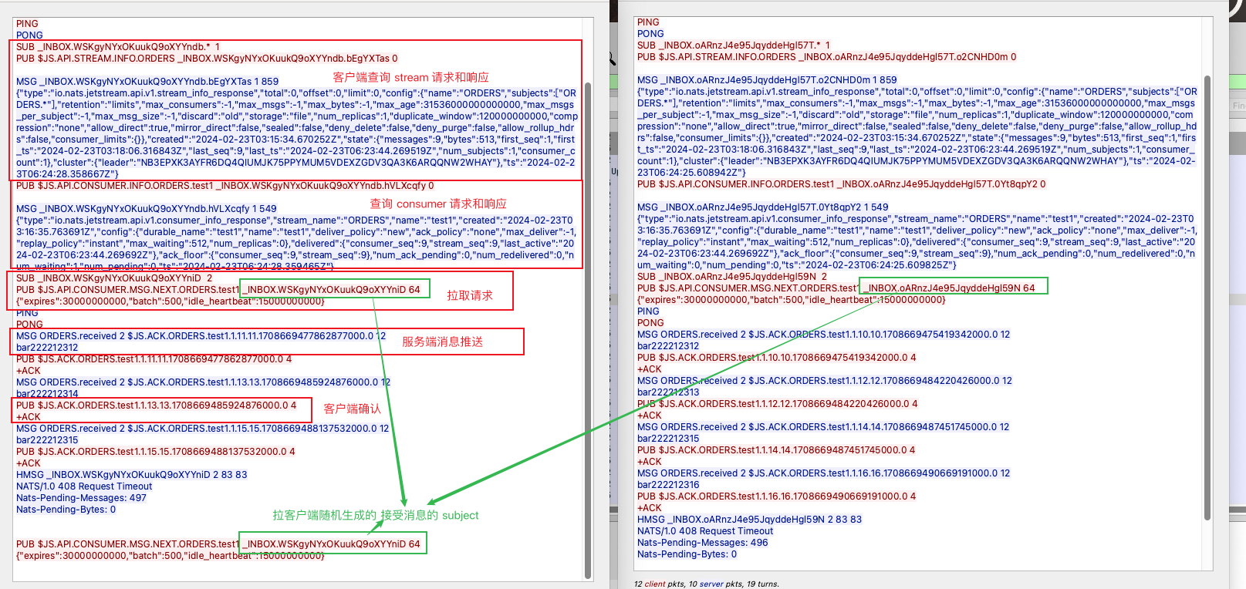Click PUB $JS.API.STREAM.INFO.ORDERS line in left pane
This screenshot has height=589, width=1246.
(207, 59)
